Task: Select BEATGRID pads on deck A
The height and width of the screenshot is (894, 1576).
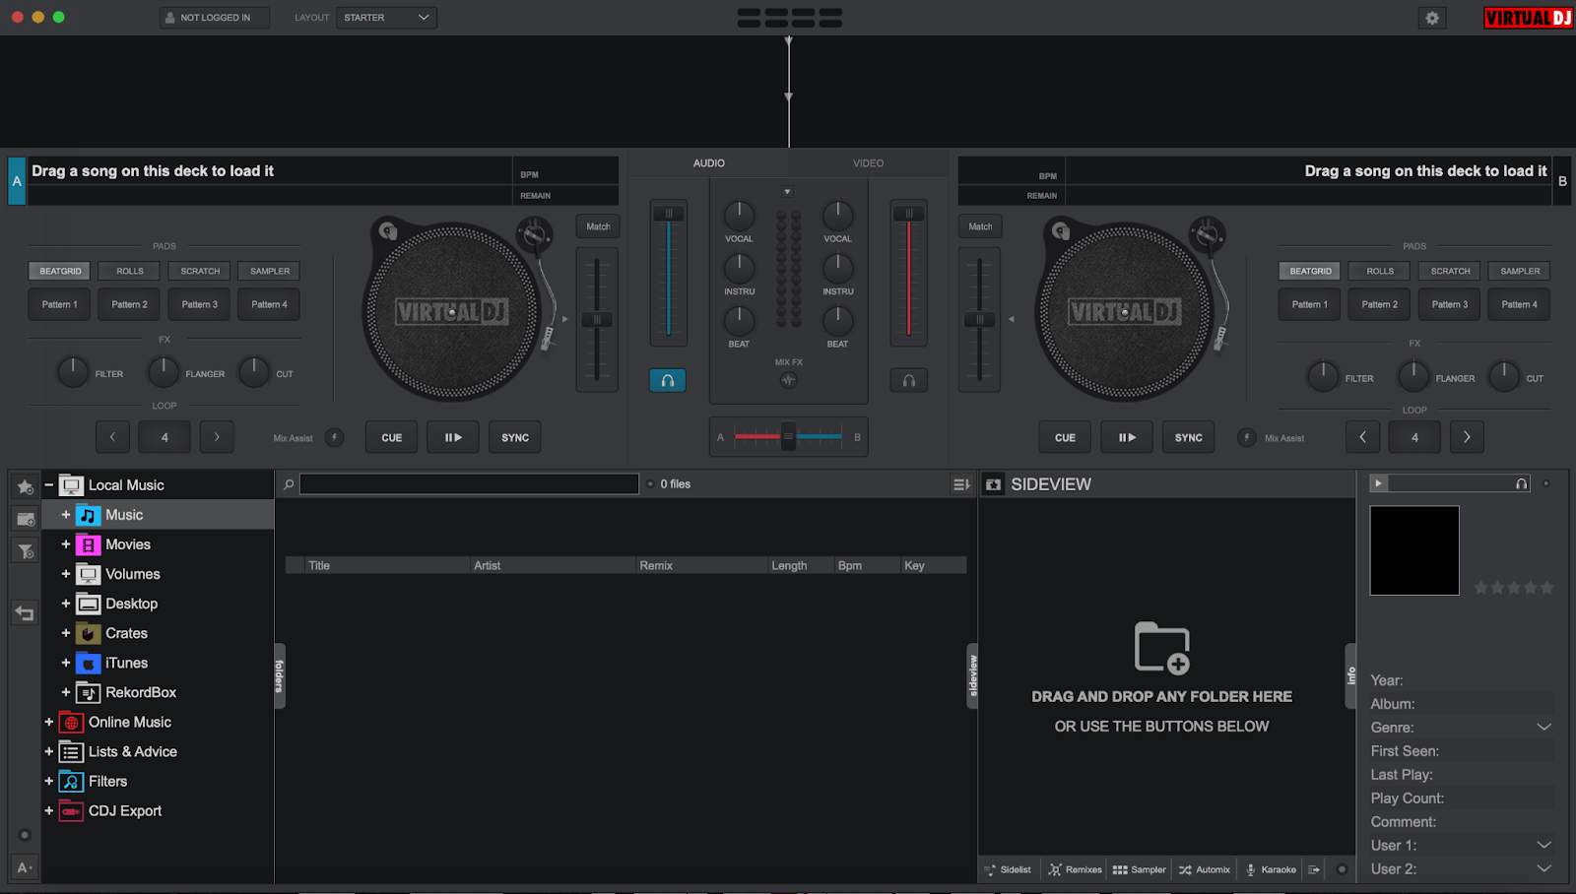Action: pos(60,271)
